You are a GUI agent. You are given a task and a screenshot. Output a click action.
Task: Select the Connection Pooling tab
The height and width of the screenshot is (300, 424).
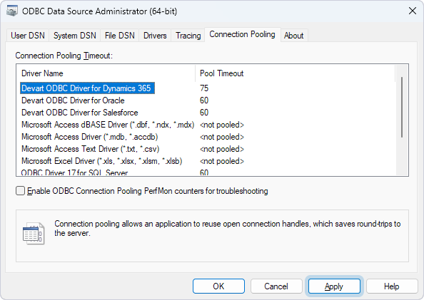242,34
